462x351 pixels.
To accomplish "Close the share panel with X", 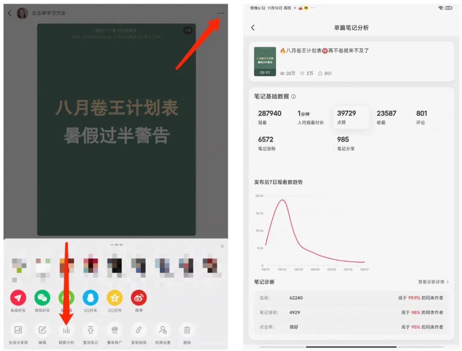I will coord(222,246).
